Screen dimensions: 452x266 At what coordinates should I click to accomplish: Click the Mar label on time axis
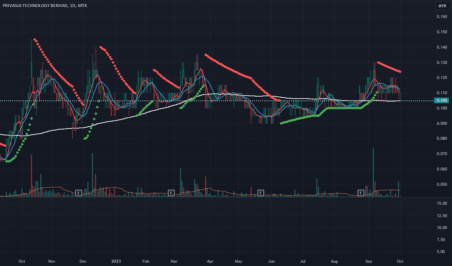point(174,261)
